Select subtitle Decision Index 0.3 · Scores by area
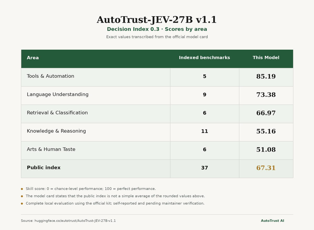The image size is (314, 230). click(157, 29)
